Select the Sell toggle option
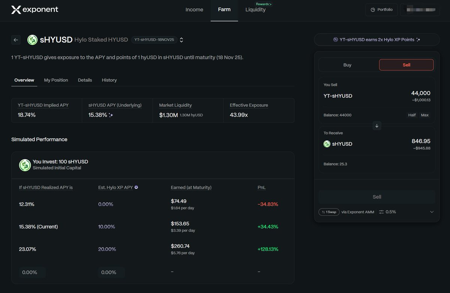450x293 pixels. click(406, 65)
